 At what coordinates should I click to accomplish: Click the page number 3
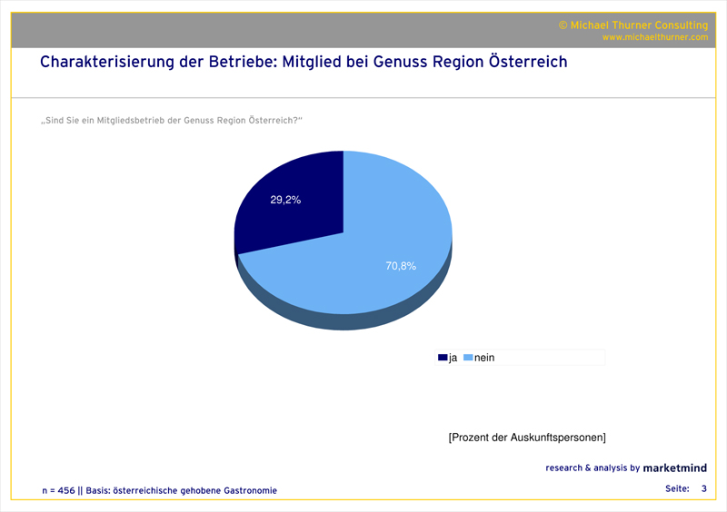point(703,489)
